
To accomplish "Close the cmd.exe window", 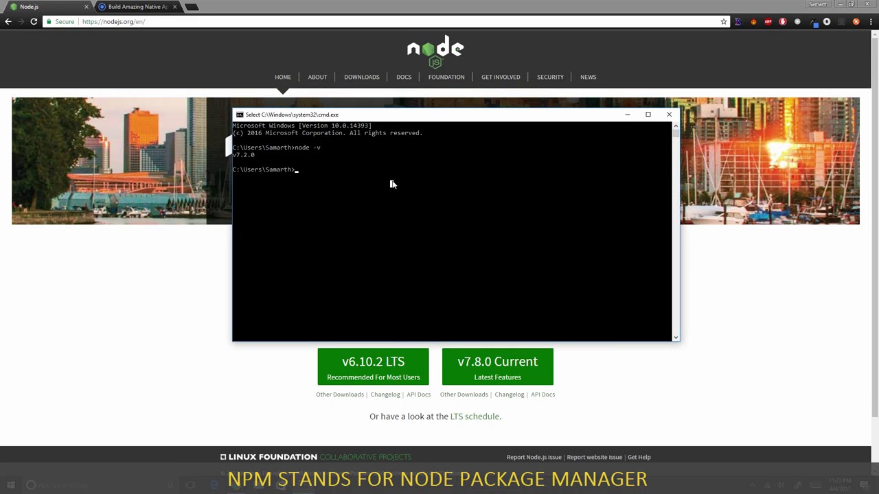I will [x=669, y=115].
